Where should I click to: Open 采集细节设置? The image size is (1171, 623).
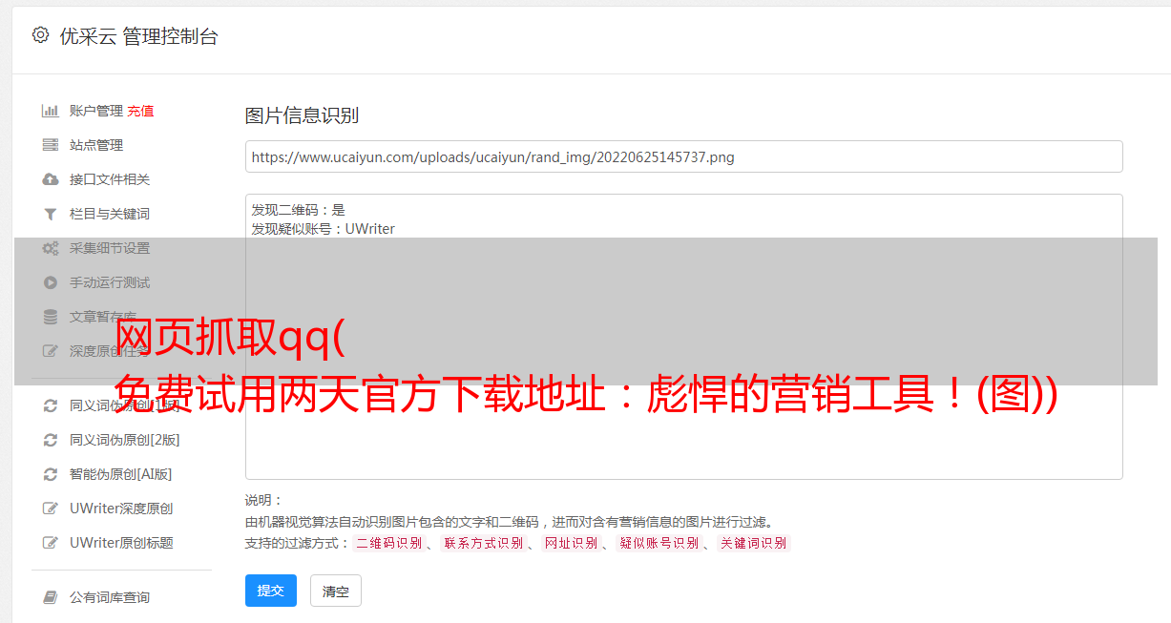click(110, 248)
